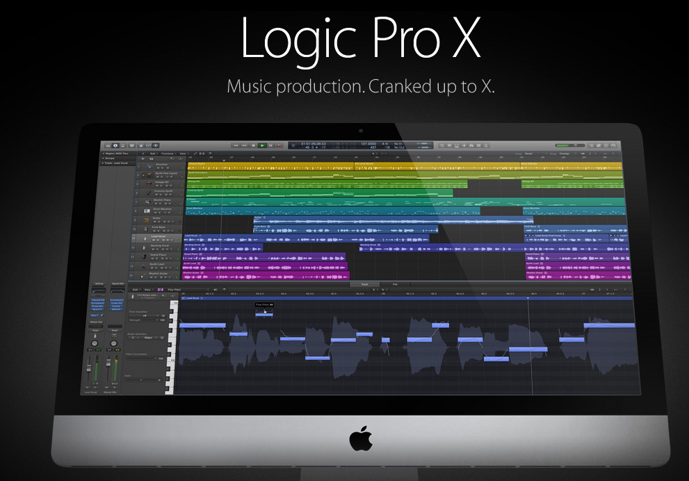Select the Drummer track instrument icon
Image resolution: width=689 pixels, height=481 pixels.
150,166
